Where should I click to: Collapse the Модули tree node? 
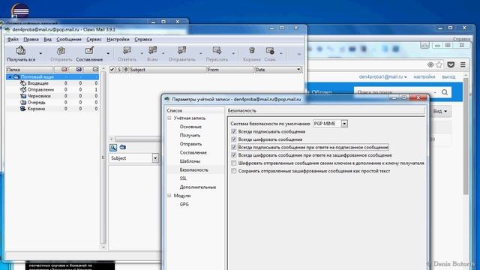click(x=169, y=196)
